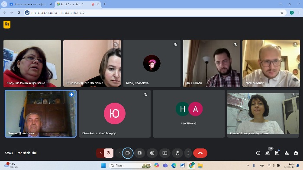This screenshot has height=170, width=303.
Task: Toggle closed captions button
Action: 139,153
